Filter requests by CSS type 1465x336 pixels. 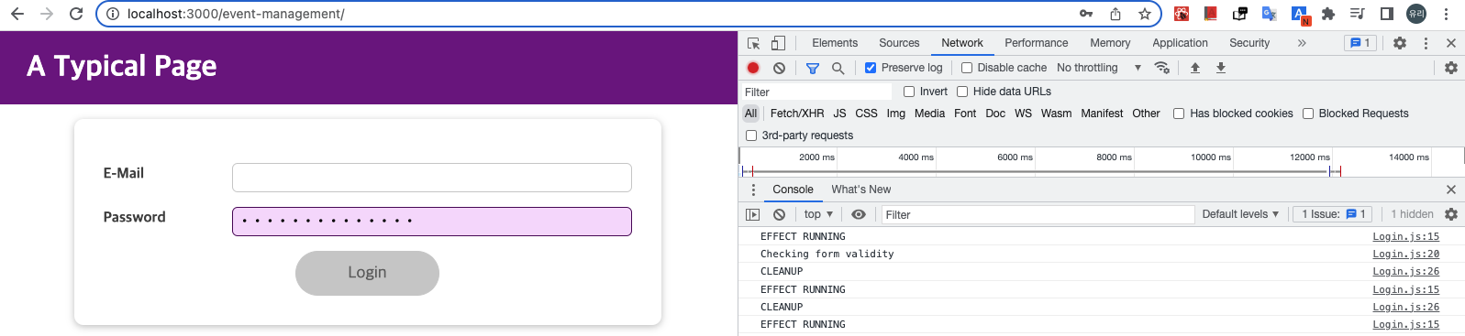click(866, 114)
